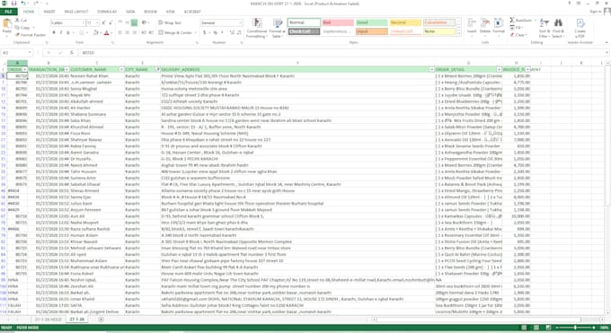Click Sign in link

[595, 12]
